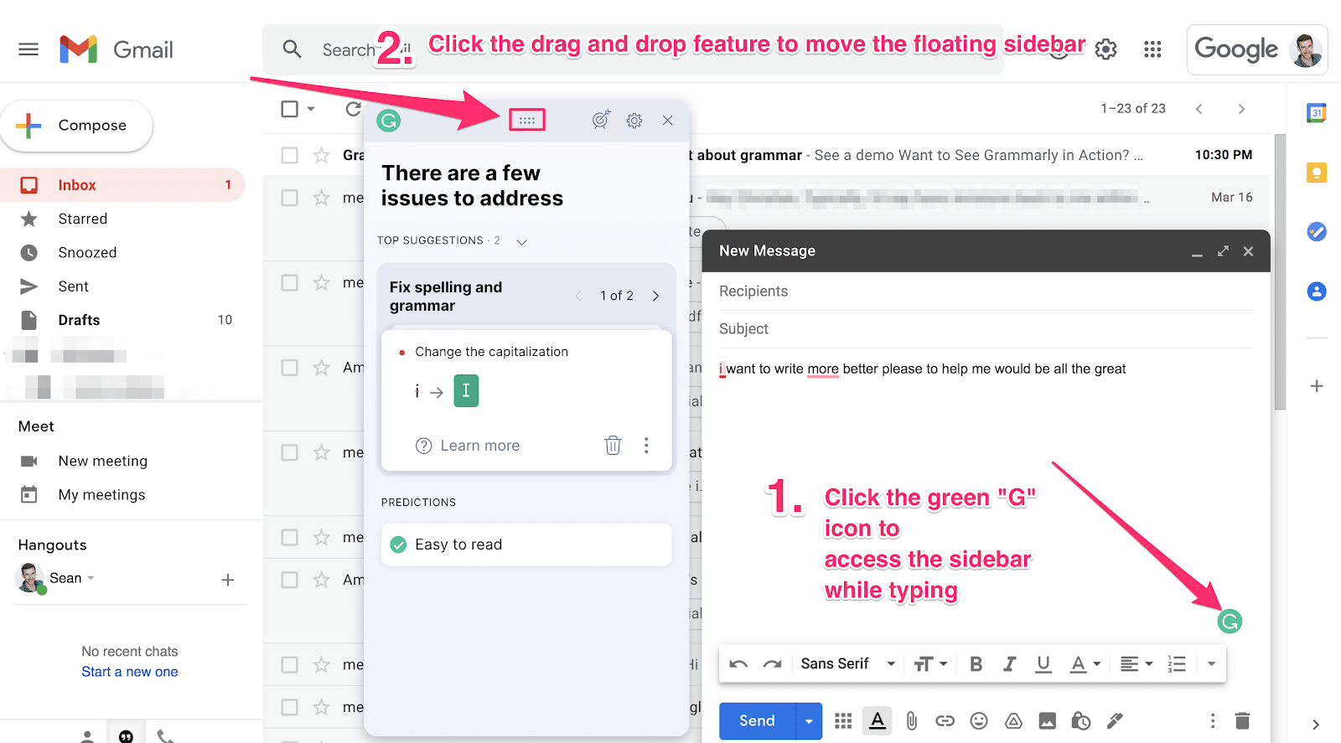Screen dimensions: 1341x743
Task: Open the Sean hangouts status dropdown
Action: (x=91, y=578)
